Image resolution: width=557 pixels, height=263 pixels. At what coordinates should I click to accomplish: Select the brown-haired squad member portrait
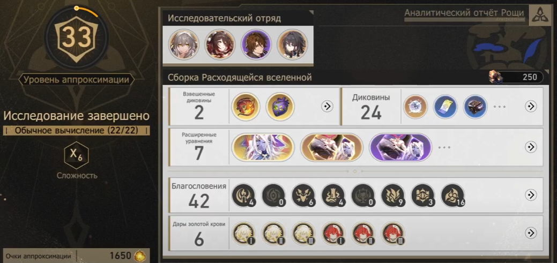pos(256,44)
